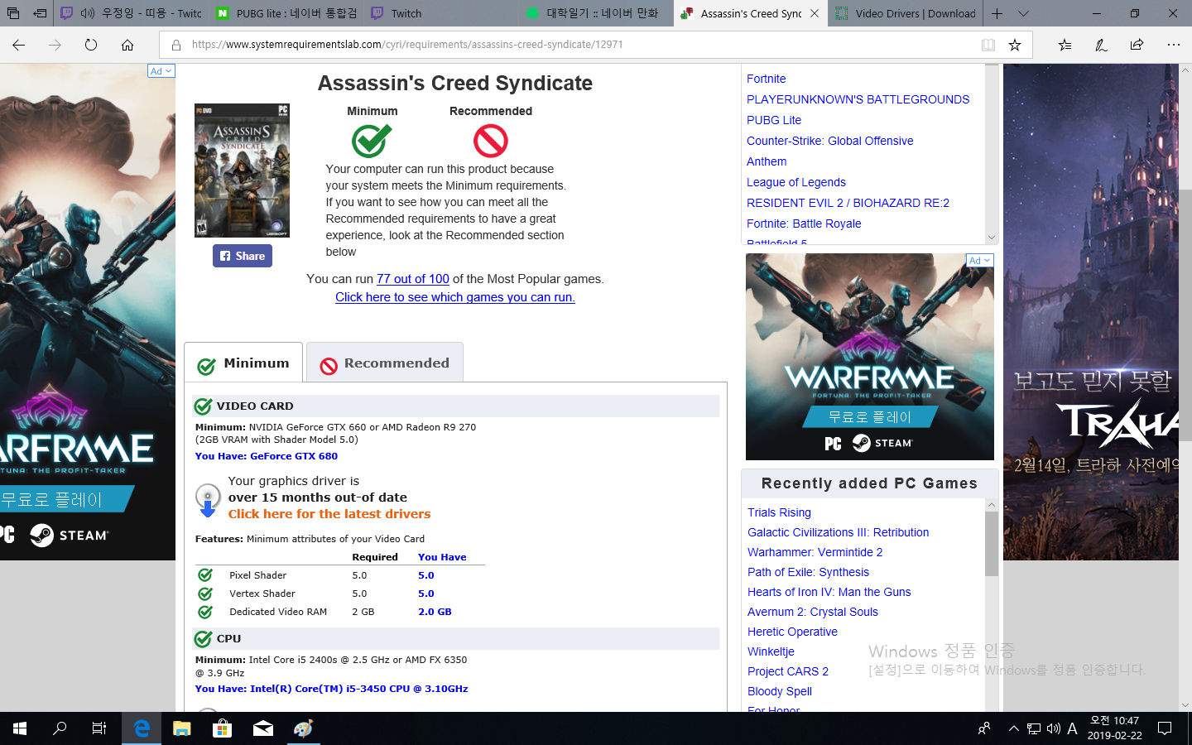1192x745 pixels.
Task: Open Warhammer: Vermintide 2 link
Action: click(x=815, y=552)
